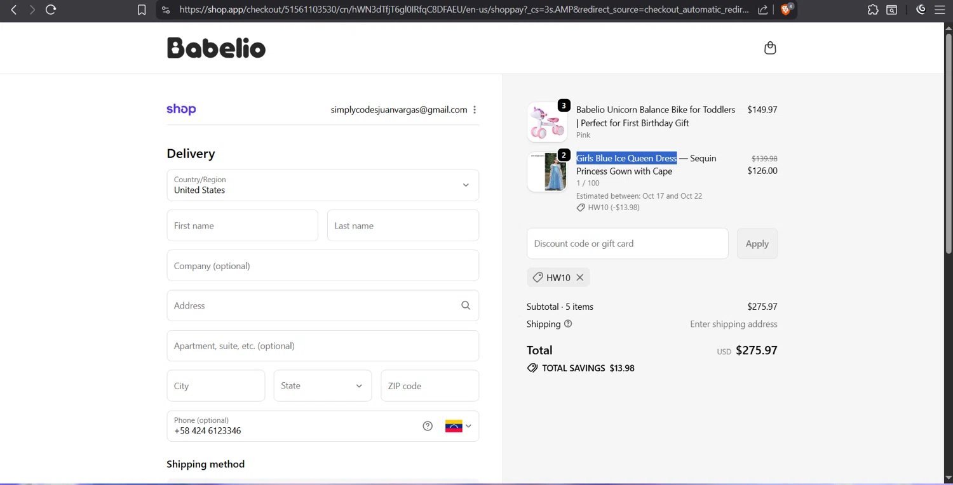
Task: Go back using browser back arrow
Action: pyautogui.click(x=13, y=10)
